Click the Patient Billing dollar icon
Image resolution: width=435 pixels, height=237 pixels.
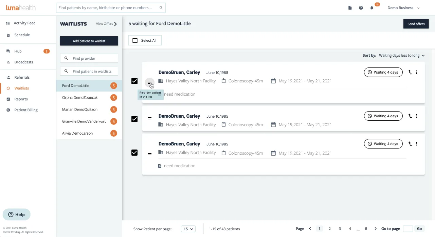click(8, 110)
